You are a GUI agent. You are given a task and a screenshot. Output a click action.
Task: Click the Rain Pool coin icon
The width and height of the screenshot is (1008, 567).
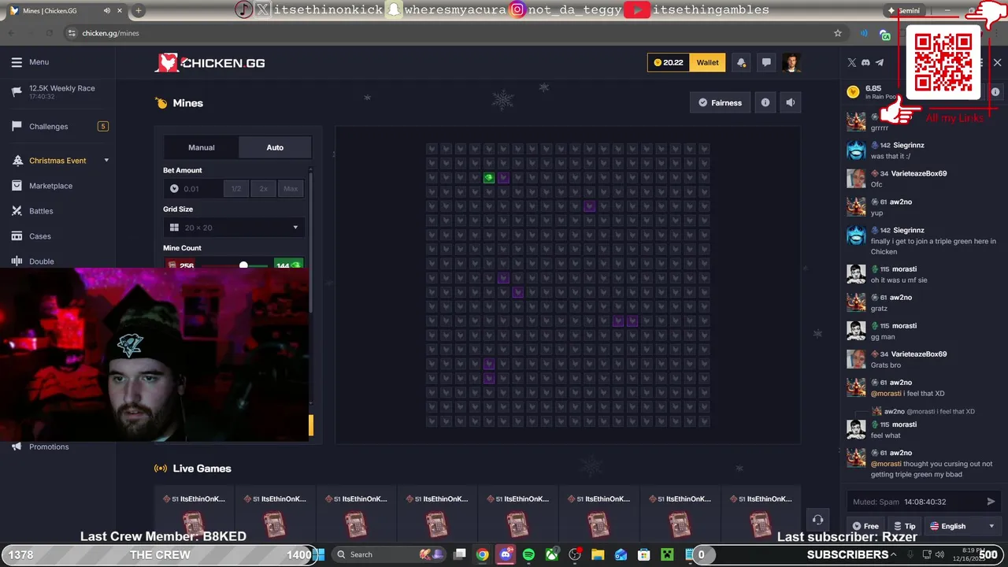(853, 92)
